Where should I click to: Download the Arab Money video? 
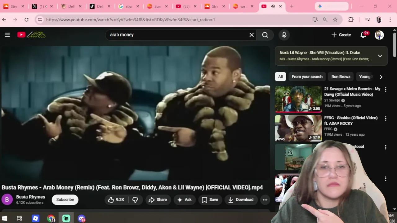[x=241, y=200]
